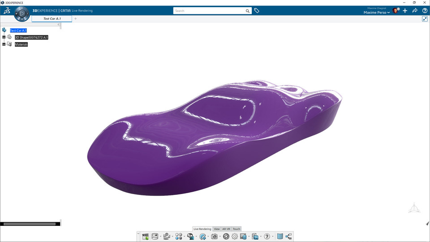This screenshot has width=430, height=242.
Task: Open dropdown arrow beside sticker icon
Action: coord(208,237)
